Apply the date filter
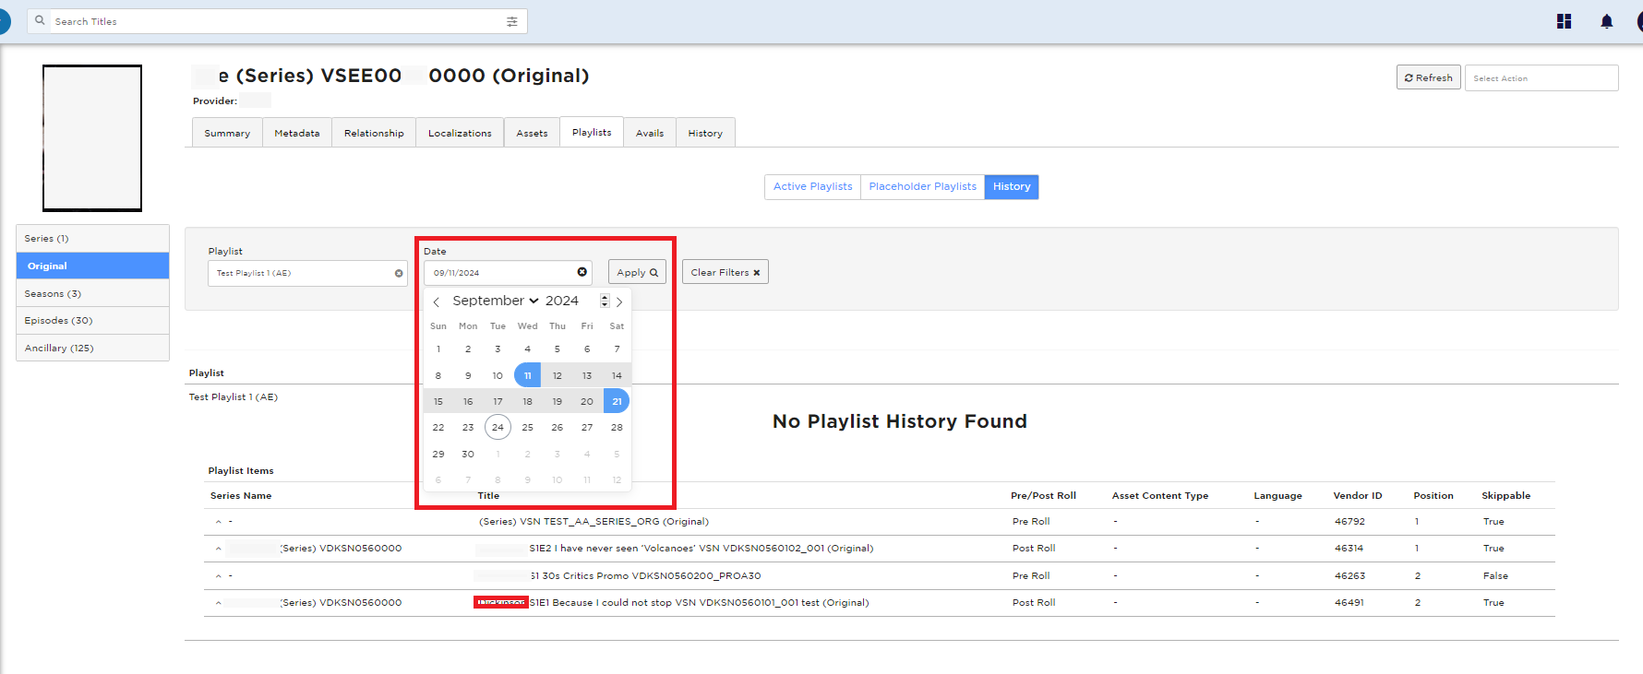This screenshot has height=674, width=1643. (x=637, y=272)
